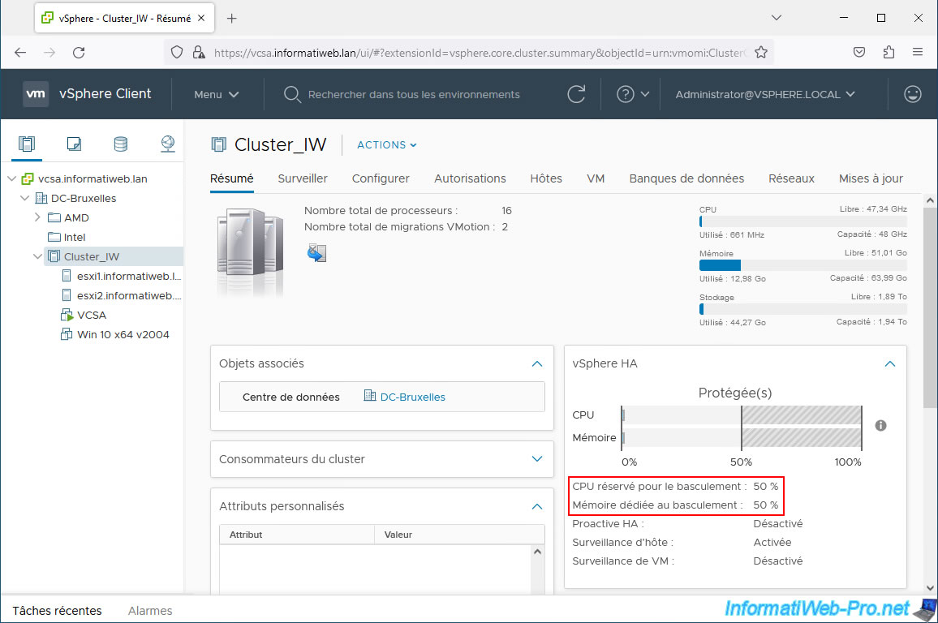Collapse the DC-Bruxelles datacenter node
This screenshot has width=938, height=623.
(x=24, y=198)
